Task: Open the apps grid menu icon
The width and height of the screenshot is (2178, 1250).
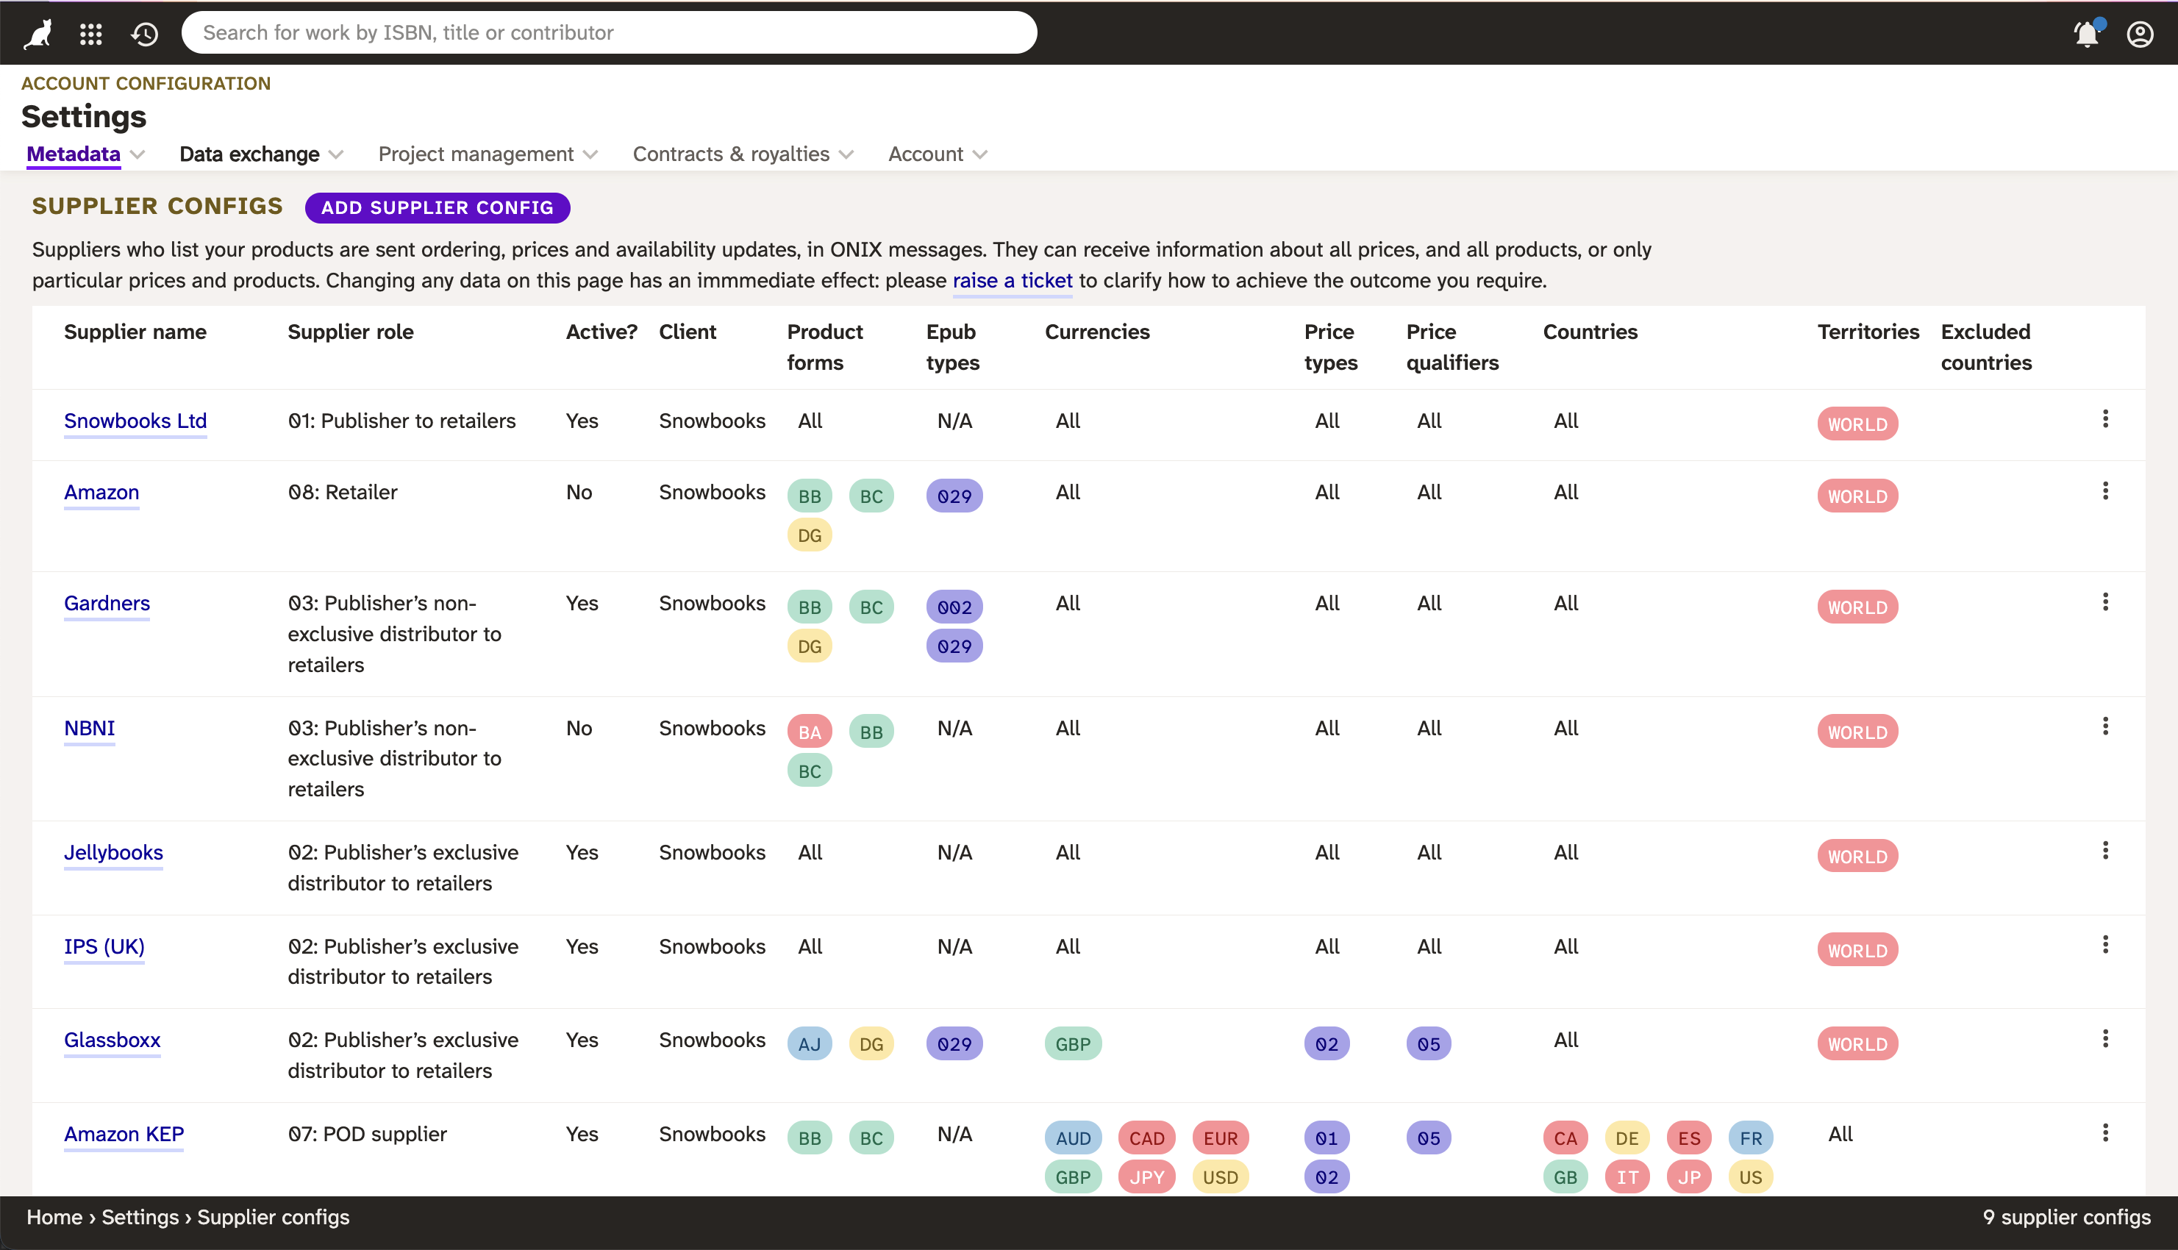Action: pos(91,34)
